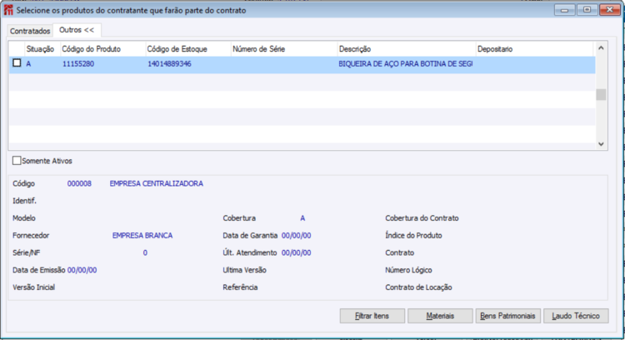
Task: Click the Cobertura value A
Action: point(302,218)
